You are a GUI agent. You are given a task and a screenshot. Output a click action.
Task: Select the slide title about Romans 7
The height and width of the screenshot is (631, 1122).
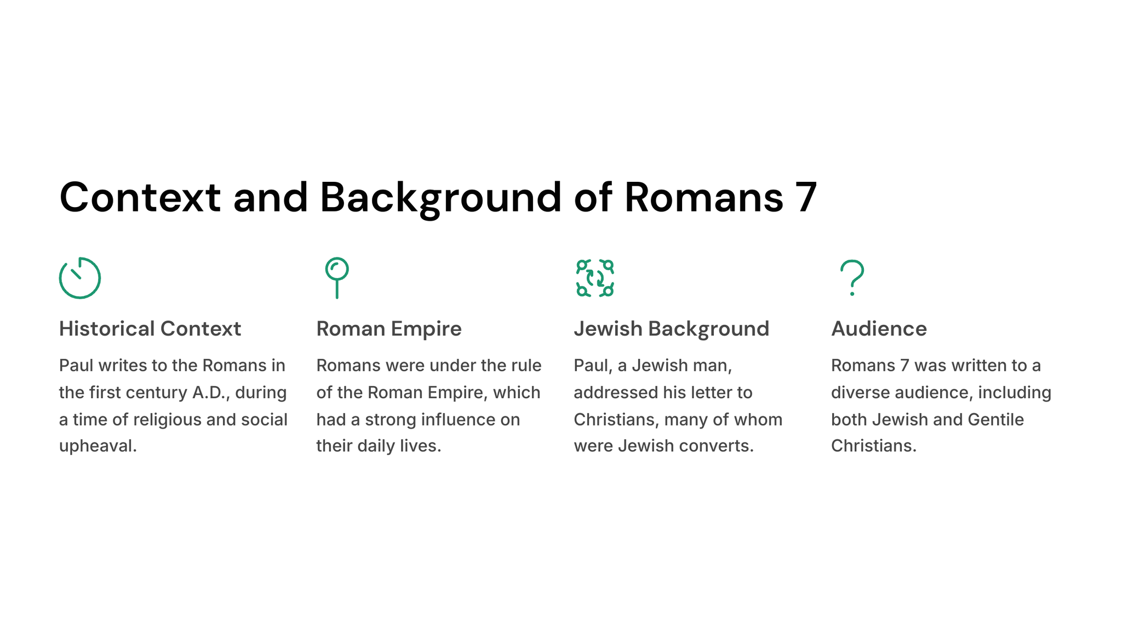[x=438, y=197]
